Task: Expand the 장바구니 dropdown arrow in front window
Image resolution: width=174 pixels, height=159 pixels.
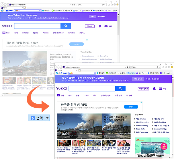Action: pyautogui.click(x=146, y=73)
